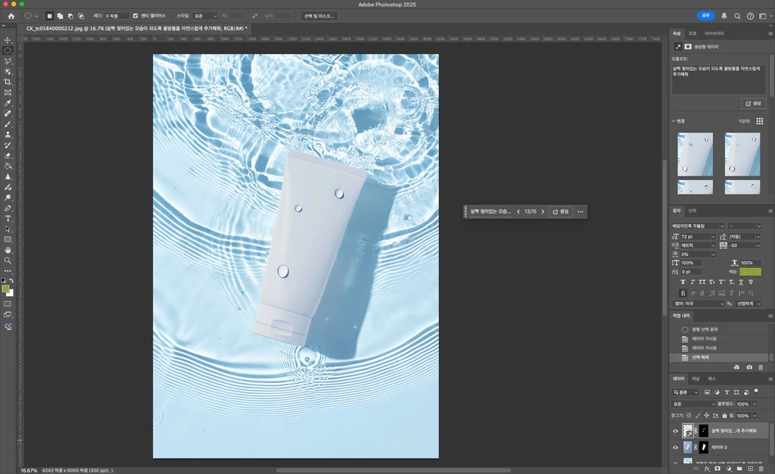The image size is (775, 474).
Task: Click the 선택 및 마스크 button
Action: [x=319, y=16]
